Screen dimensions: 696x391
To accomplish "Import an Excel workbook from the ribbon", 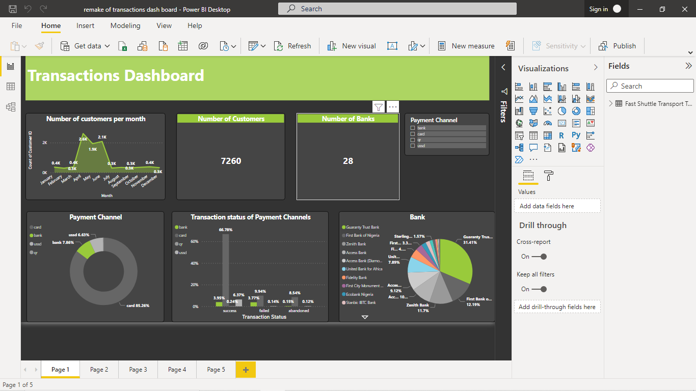I will 123,46.
